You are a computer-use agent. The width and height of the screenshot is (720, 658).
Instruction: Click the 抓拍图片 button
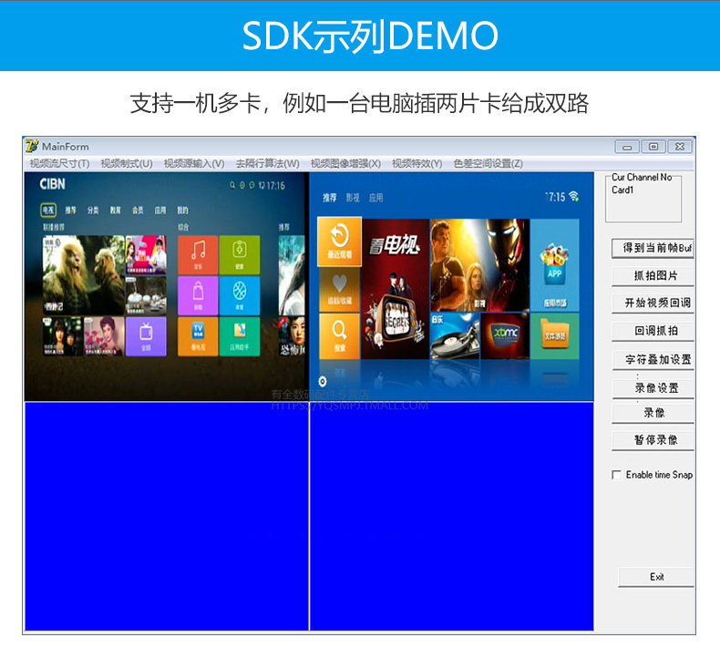(x=653, y=275)
